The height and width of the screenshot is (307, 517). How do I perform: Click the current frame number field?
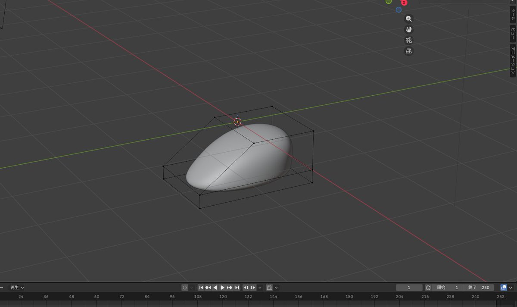(409, 288)
